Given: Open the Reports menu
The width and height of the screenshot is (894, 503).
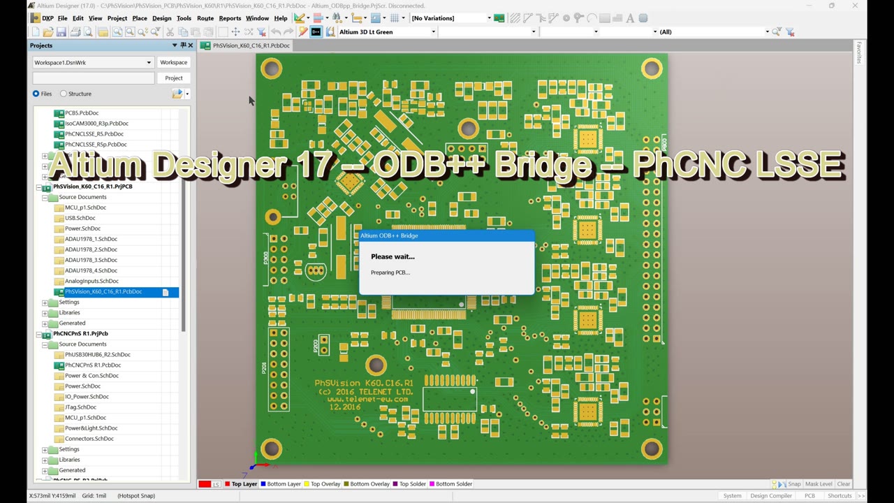Looking at the screenshot, I should tap(230, 18).
